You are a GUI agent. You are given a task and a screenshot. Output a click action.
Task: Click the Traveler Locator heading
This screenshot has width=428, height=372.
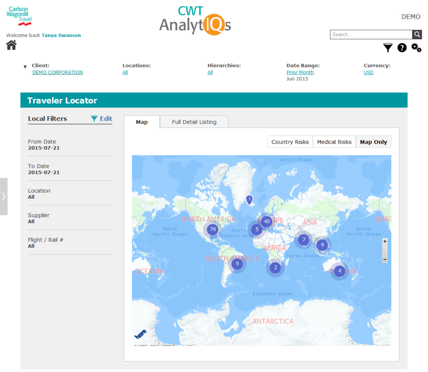[62, 100]
